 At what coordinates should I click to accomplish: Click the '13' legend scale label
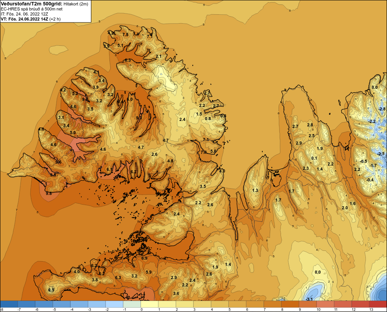point(371,310)
